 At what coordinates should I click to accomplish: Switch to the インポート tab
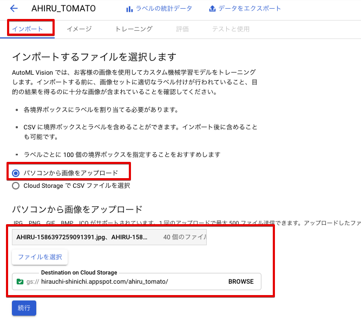28,29
